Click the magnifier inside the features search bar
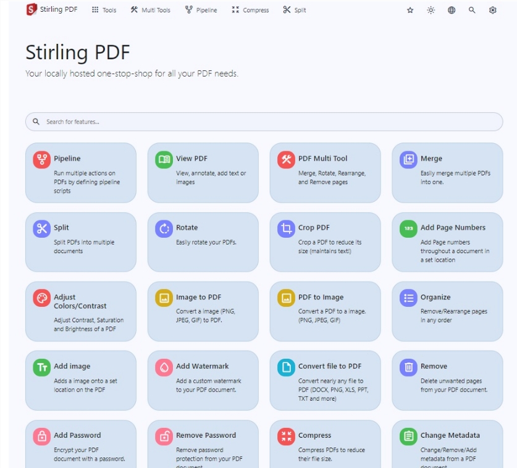 coord(36,122)
